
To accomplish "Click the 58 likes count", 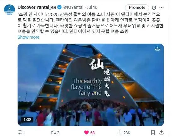I will coord(92,133).
